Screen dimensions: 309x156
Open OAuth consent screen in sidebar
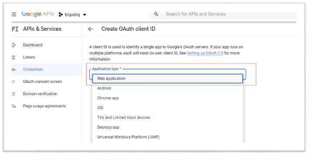(43, 81)
